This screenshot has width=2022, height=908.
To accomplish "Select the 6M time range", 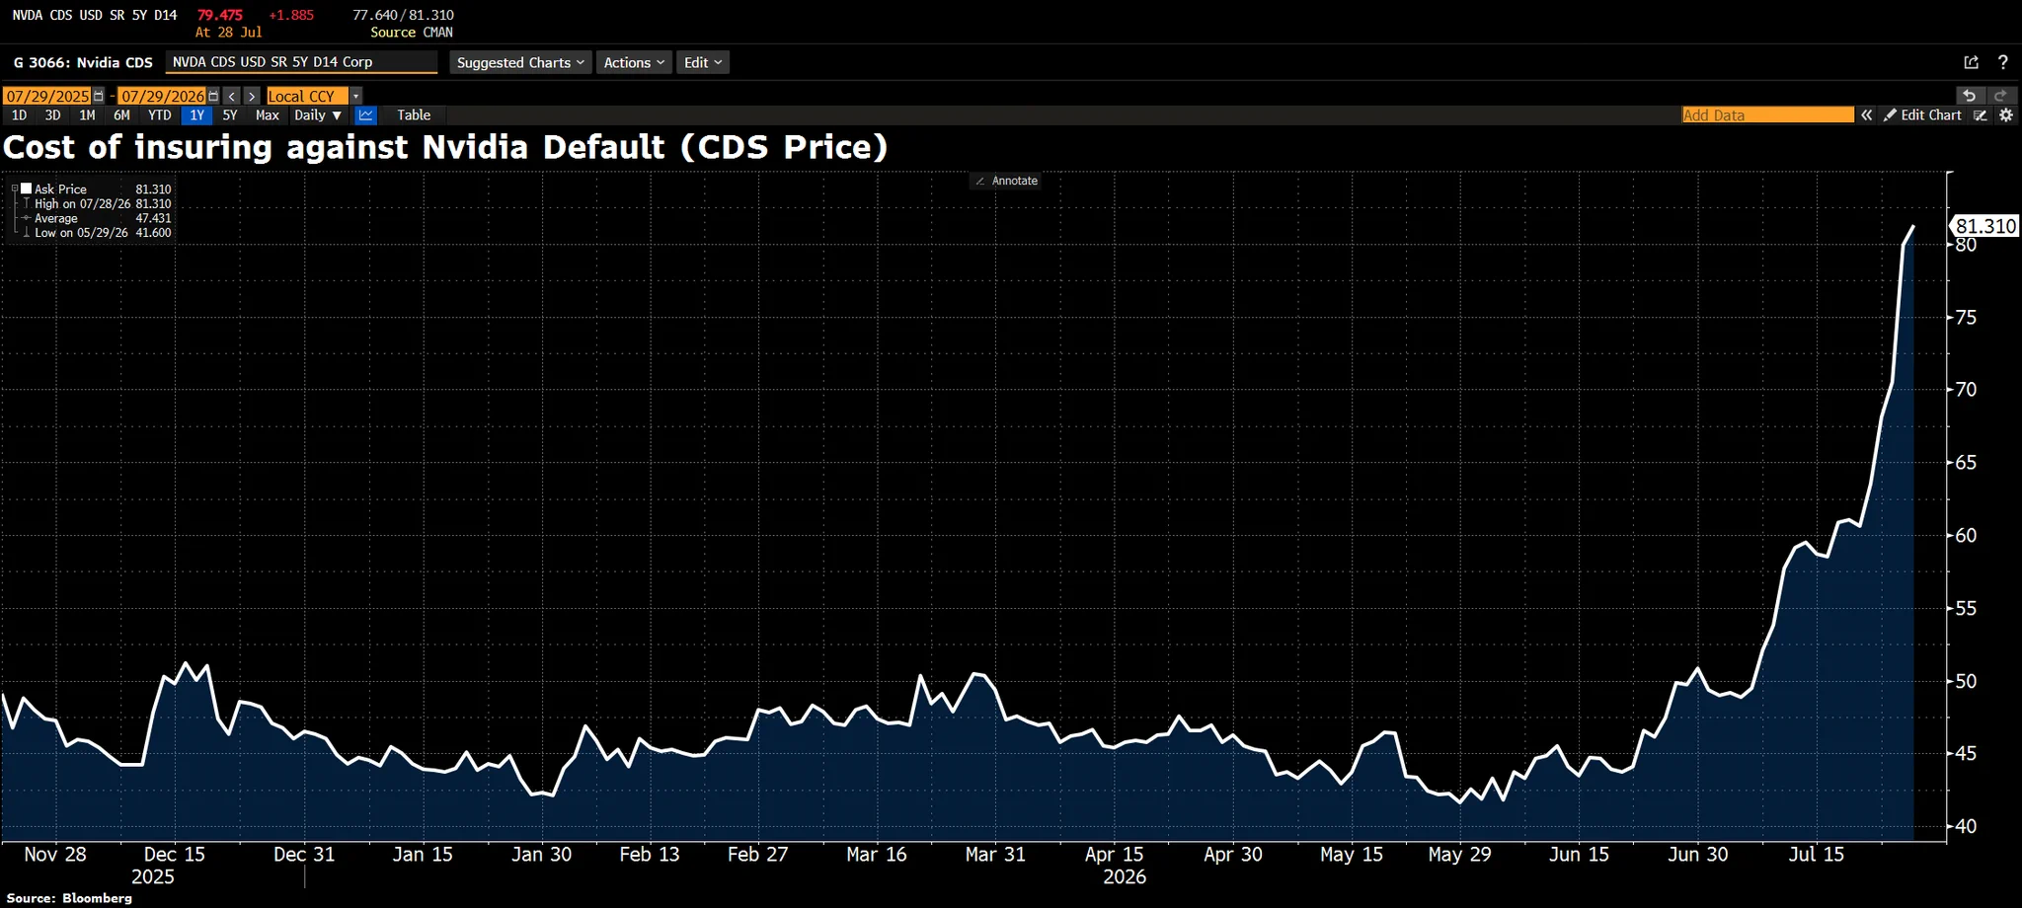I will (x=121, y=115).
